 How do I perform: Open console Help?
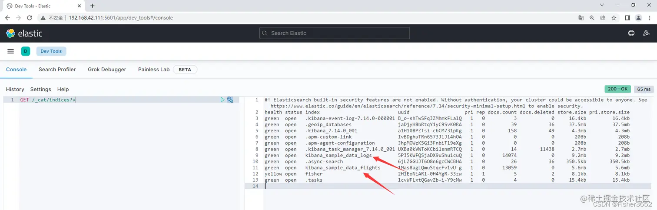tap(63, 89)
